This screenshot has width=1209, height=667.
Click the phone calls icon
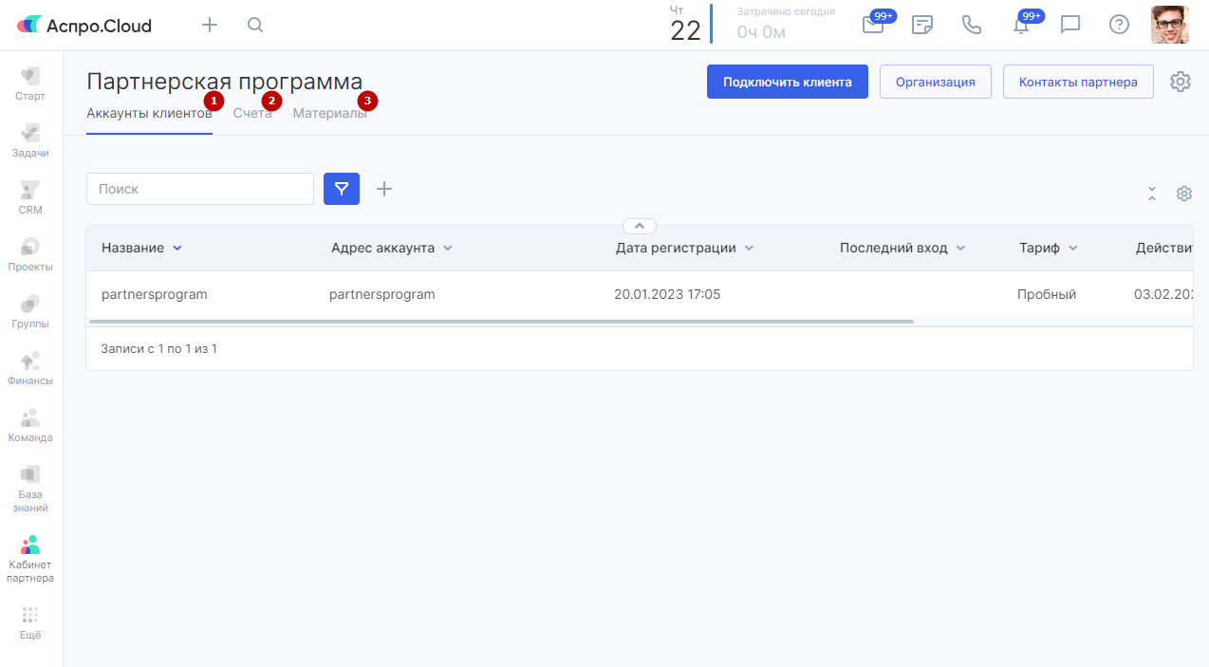tap(972, 26)
